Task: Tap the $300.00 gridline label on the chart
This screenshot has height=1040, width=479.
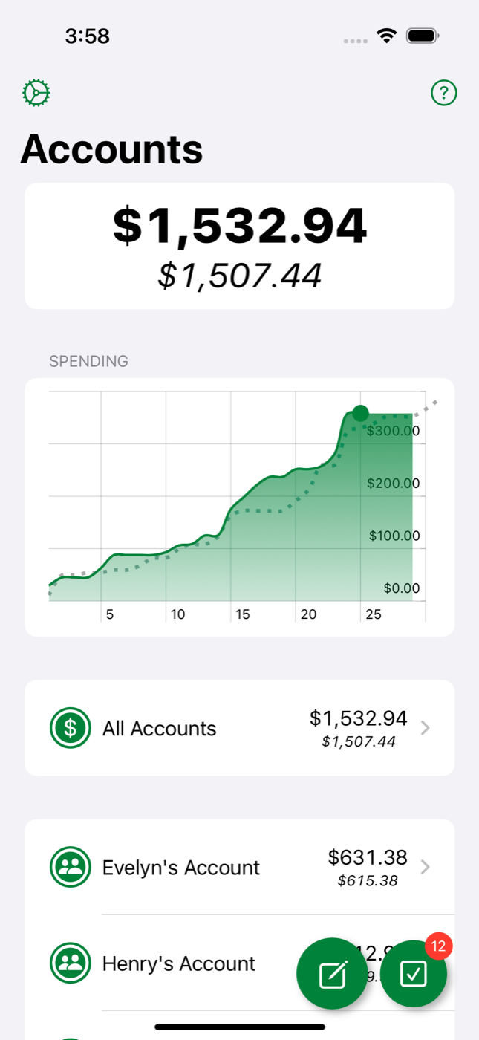Action: 394,430
